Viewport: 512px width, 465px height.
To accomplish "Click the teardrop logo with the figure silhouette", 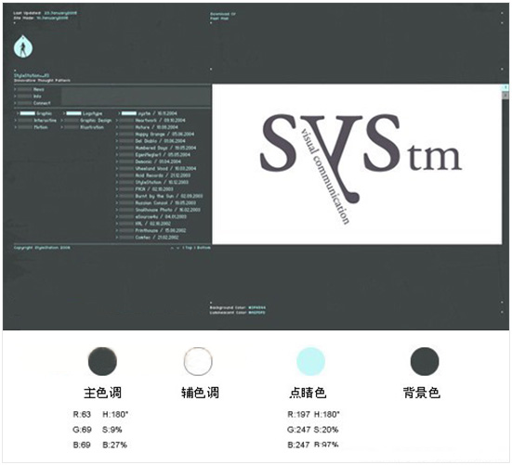I will pos(23,46).
